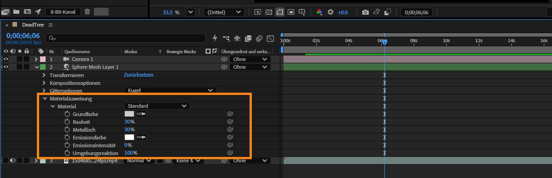552x178 pixels.
Task: Toggle Umgebungsreaktion stopwatch keyframing
Action: click(67, 153)
